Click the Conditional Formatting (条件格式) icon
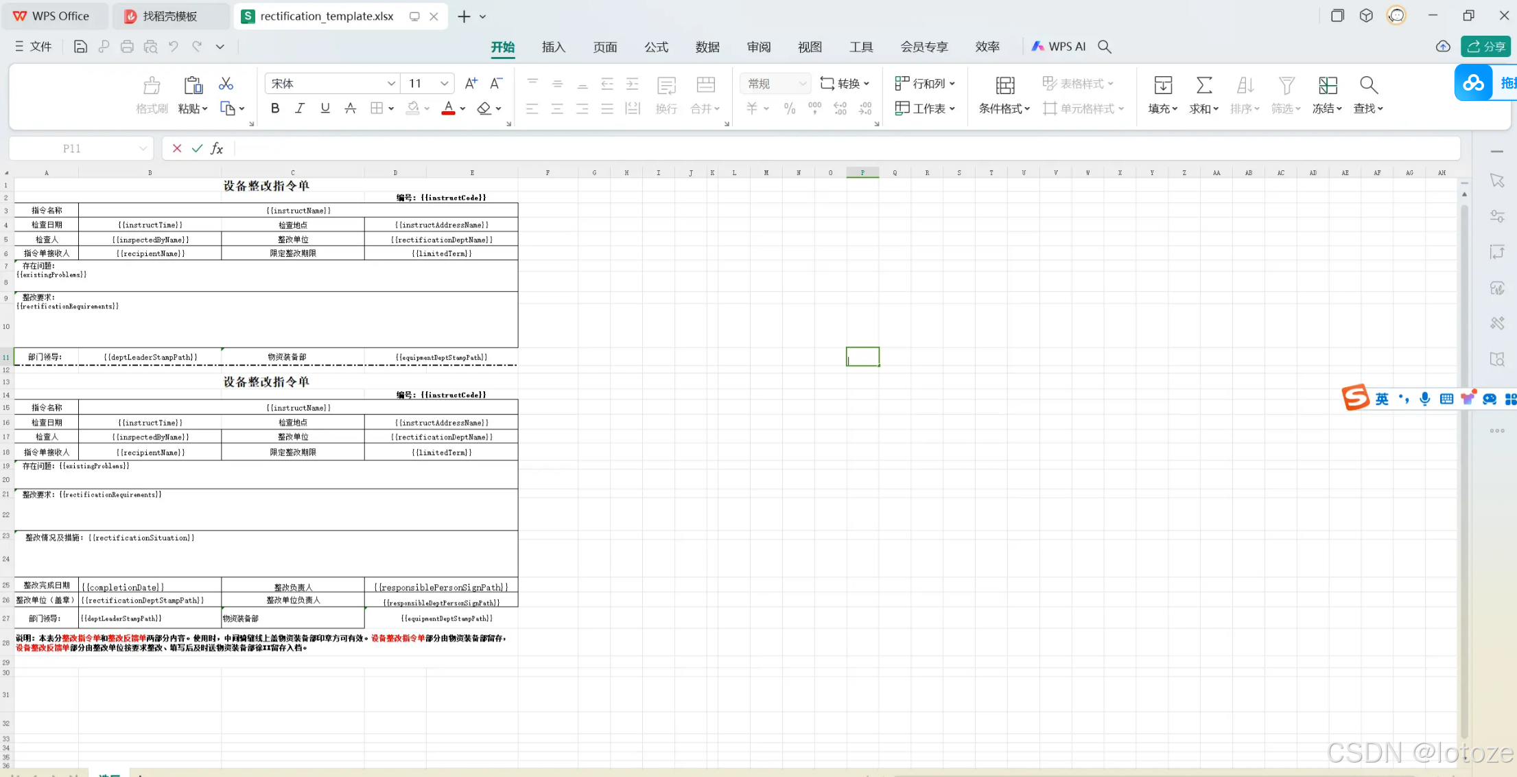Image resolution: width=1517 pixels, height=777 pixels. pos(1004,95)
